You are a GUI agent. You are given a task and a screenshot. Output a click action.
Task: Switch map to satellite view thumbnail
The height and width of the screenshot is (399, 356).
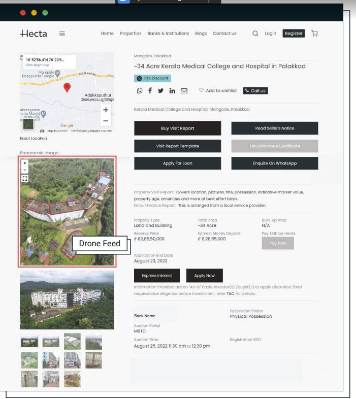pyautogui.click(x=28, y=124)
